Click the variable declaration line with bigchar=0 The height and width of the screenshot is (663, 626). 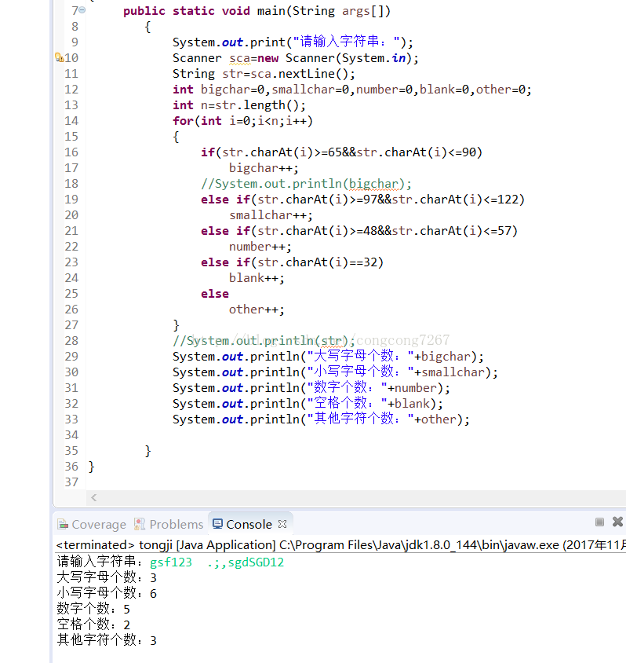[x=352, y=90]
